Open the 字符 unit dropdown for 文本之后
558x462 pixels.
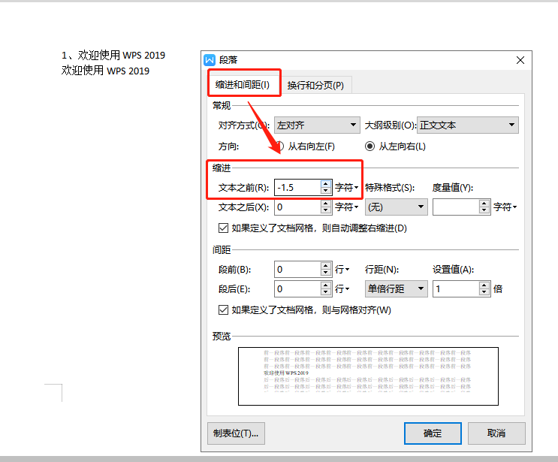(x=347, y=207)
